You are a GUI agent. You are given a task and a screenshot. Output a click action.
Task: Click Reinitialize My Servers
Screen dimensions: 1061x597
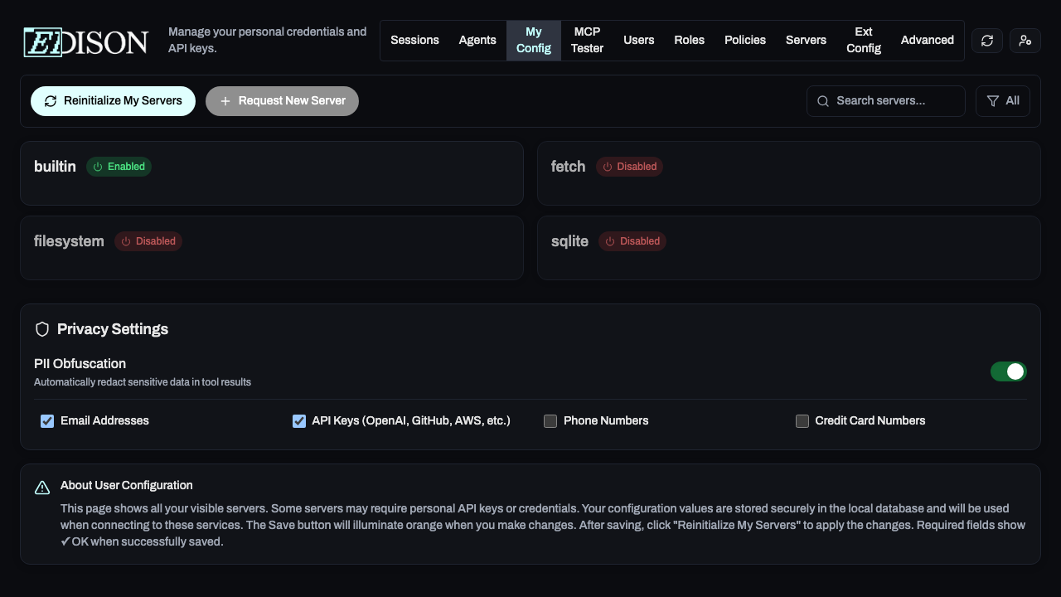click(x=113, y=100)
